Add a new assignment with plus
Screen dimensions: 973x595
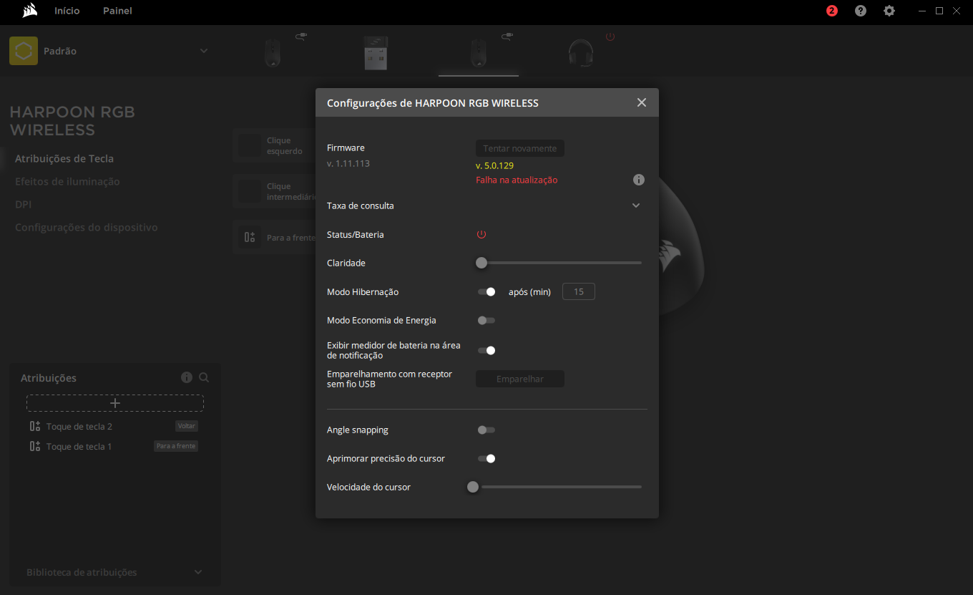pos(115,403)
